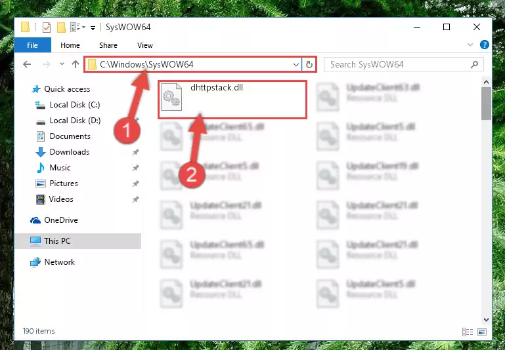Expand address bar history dropdown
The height and width of the screenshot is (350, 505).
(x=296, y=65)
